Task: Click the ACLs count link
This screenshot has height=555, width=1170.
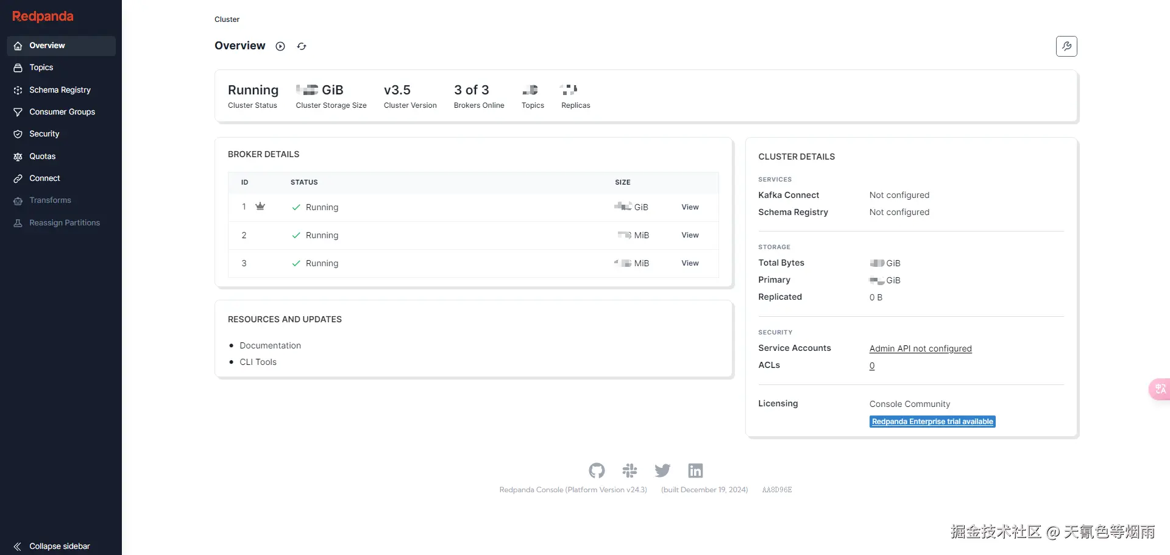Action: coord(872,366)
